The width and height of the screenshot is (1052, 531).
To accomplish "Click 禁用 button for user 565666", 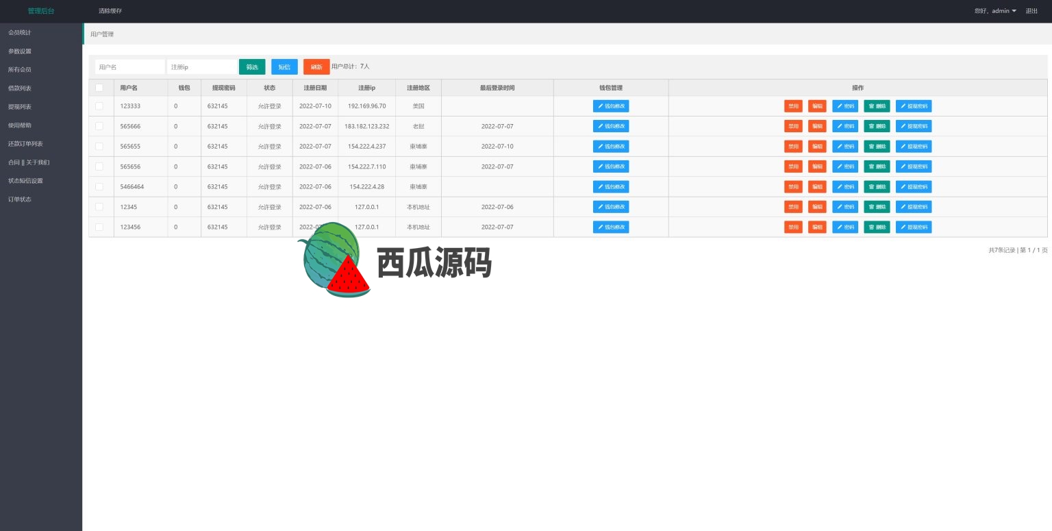I will (x=793, y=126).
